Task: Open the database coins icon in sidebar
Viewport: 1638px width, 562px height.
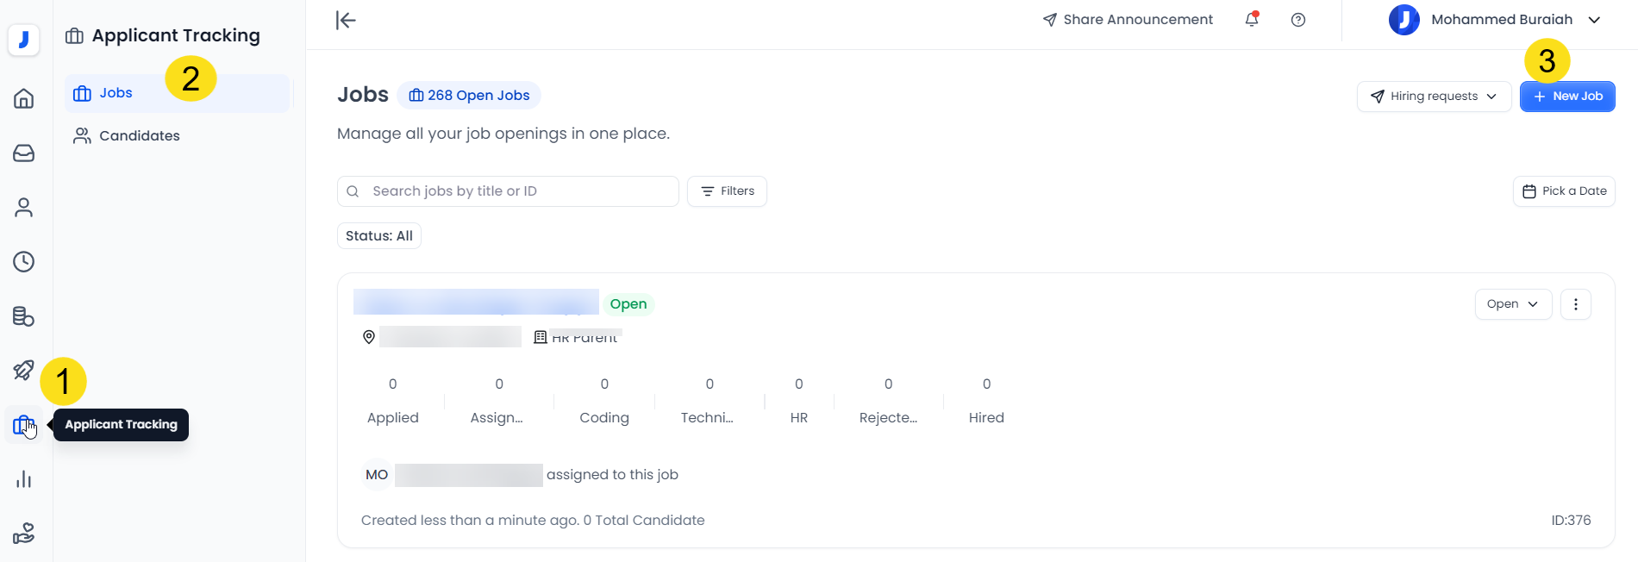Action: point(24,316)
